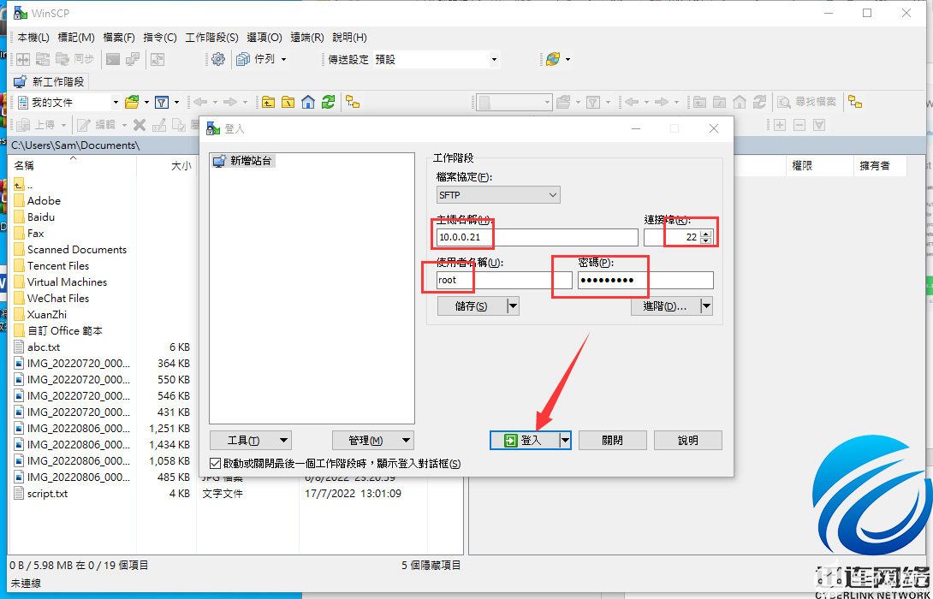Click the 登入 login button
This screenshot has height=599, width=933.
coord(524,441)
